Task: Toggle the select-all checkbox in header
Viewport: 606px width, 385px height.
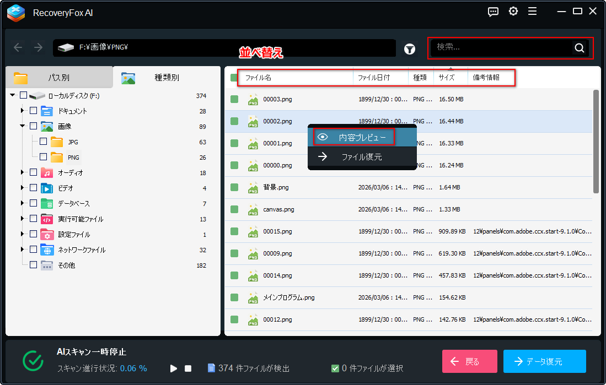Action: click(234, 78)
